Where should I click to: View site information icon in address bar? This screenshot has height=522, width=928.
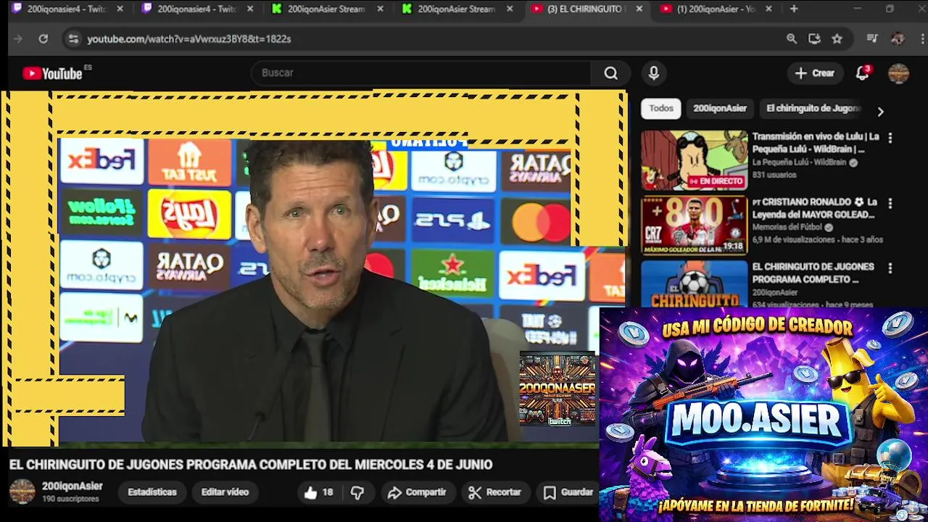point(73,39)
